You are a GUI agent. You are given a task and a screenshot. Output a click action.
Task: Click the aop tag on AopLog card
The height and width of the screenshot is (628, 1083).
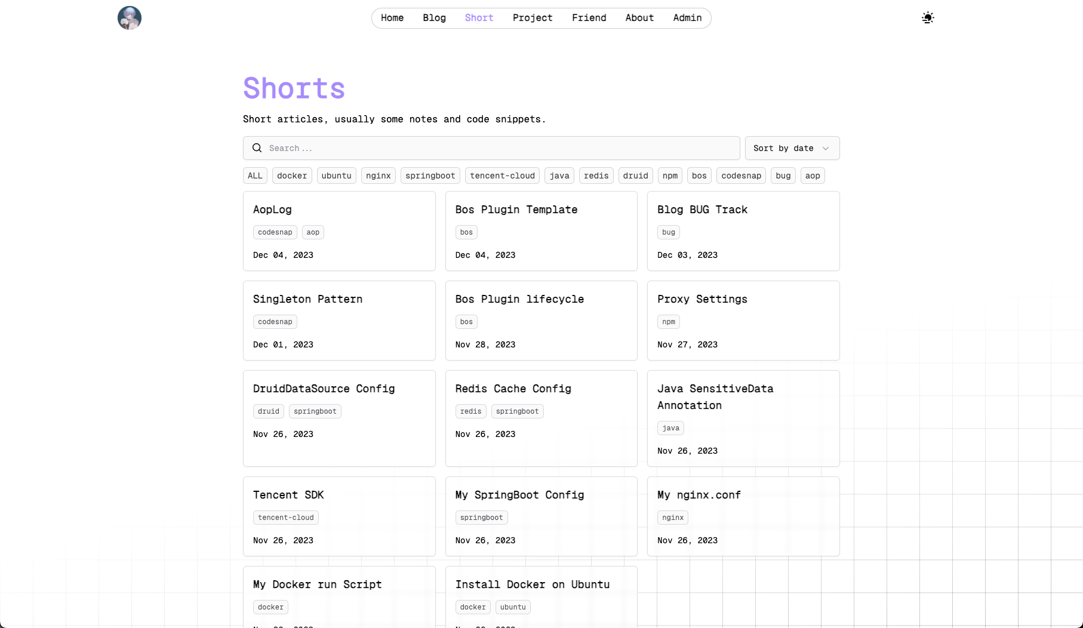(x=313, y=232)
